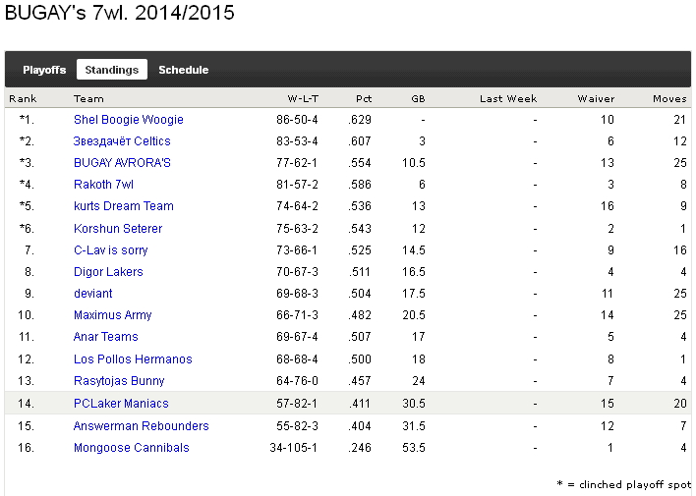The height and width of the screenshot is (496, 696).
Task: Open BUGAY AVRORA'S team link
Action: (x=122, y=163)
